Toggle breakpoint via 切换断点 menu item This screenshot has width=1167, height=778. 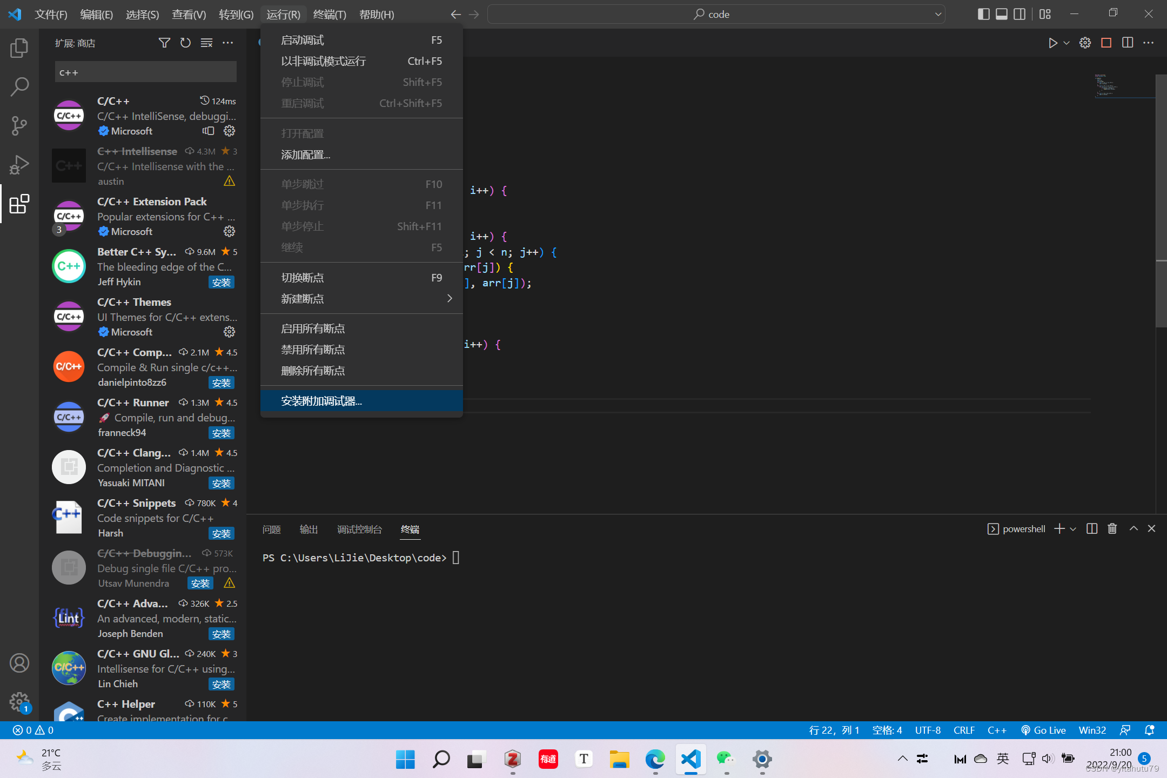point(361,278)
